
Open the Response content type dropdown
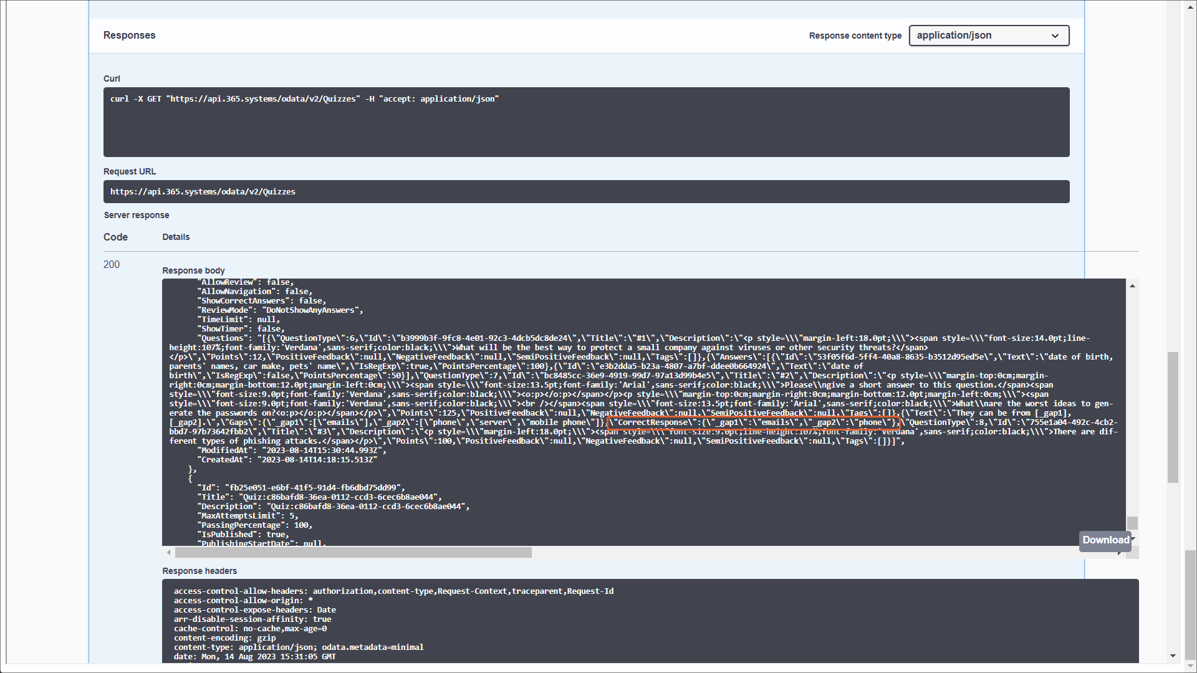[988, 36]
